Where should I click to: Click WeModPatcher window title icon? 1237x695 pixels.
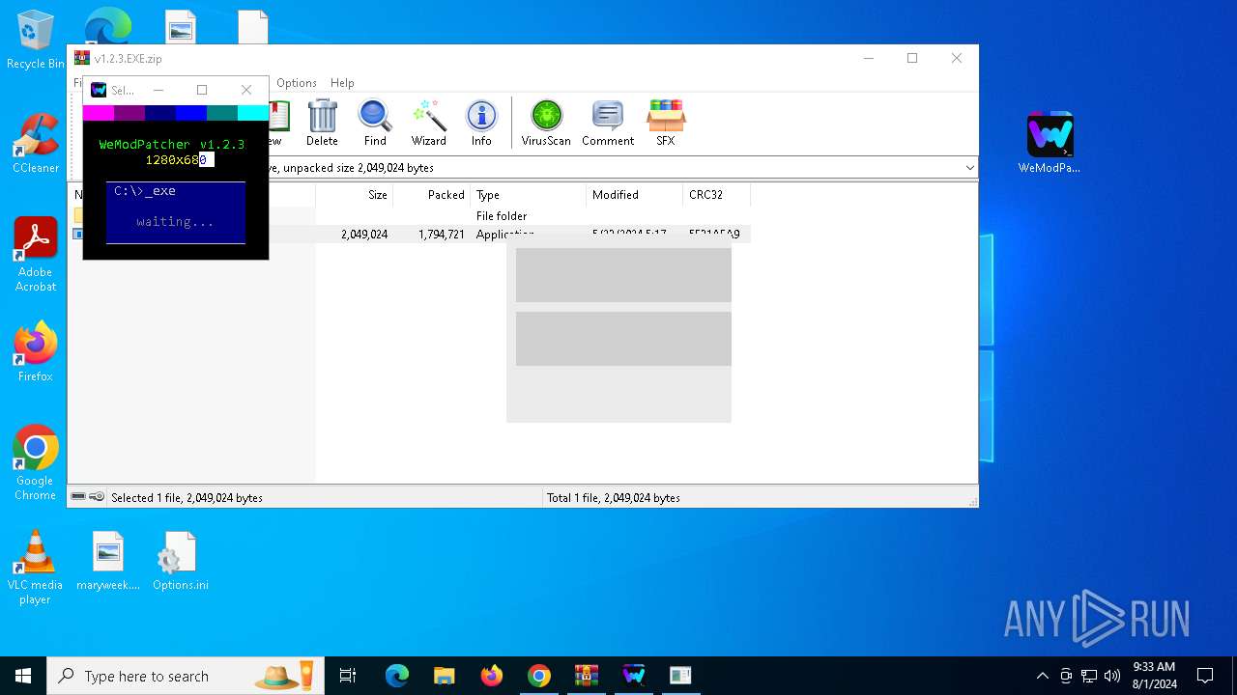(x=99, y=90)
